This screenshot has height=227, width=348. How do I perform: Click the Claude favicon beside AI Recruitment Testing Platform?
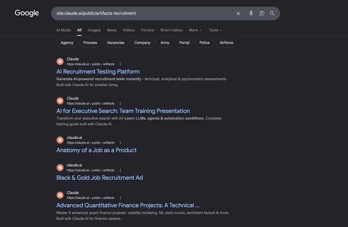coord(60,61)
